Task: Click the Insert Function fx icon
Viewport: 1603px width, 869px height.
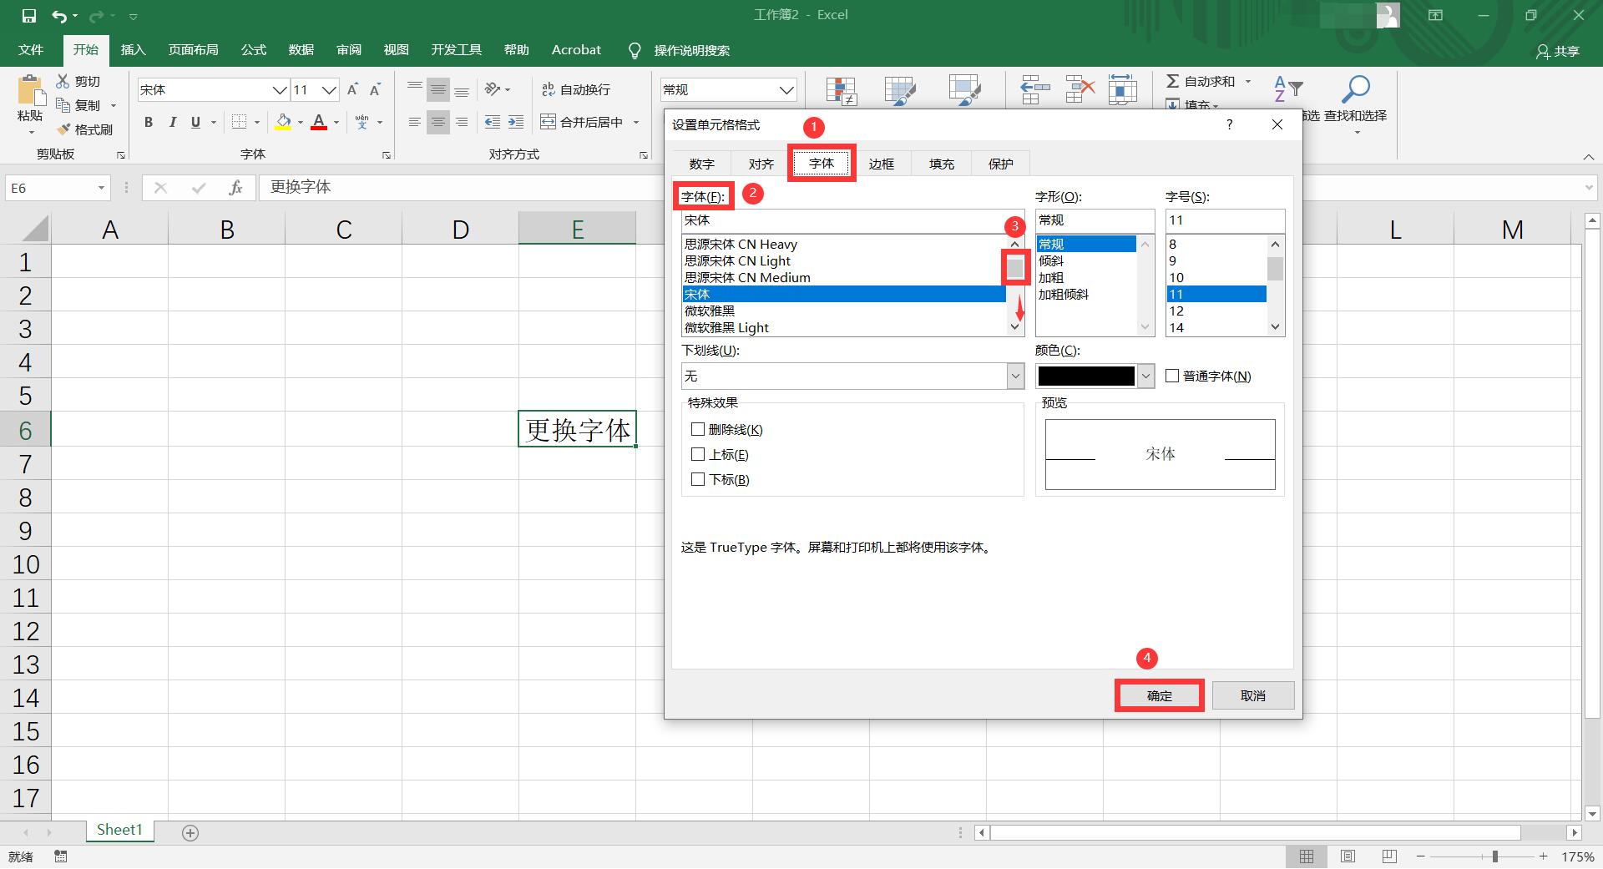Action: tap(236, 188)
